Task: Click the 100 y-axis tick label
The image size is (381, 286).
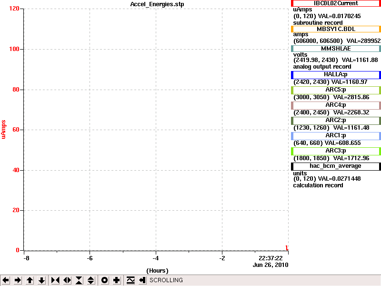Action: click(x=14, y=49)
